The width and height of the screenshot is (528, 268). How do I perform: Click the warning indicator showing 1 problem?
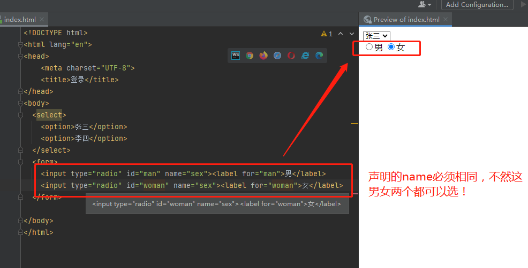click(x=327, y=34)
